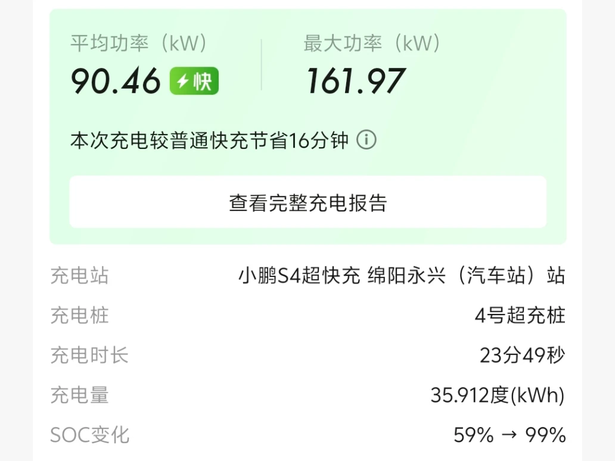Tap the 本次充电较普通快充节省16分钟 text
The image size is (615, 461).
coord(209,141)
